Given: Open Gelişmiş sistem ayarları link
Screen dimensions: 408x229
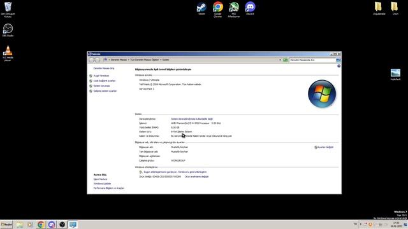Looking at the screenshot, I should click(x=105, y=91).
